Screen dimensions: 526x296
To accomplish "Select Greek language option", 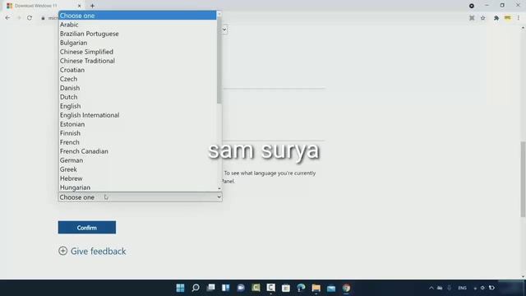I will pos(137,169).
